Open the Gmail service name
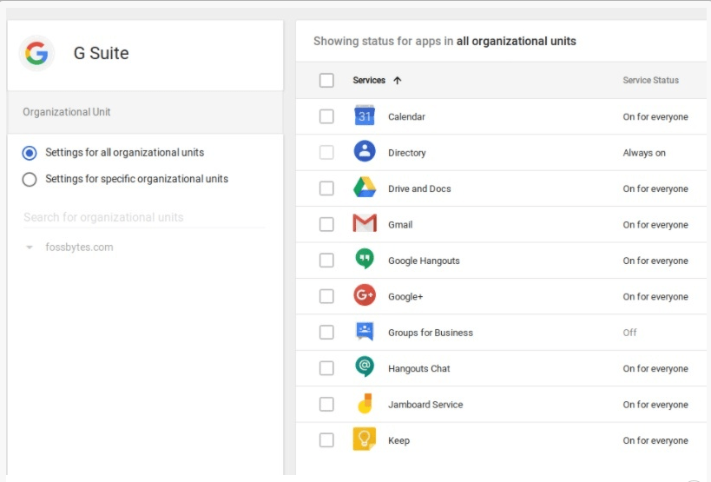Screen dimensions: 711x482 click(x=400, y=224)
